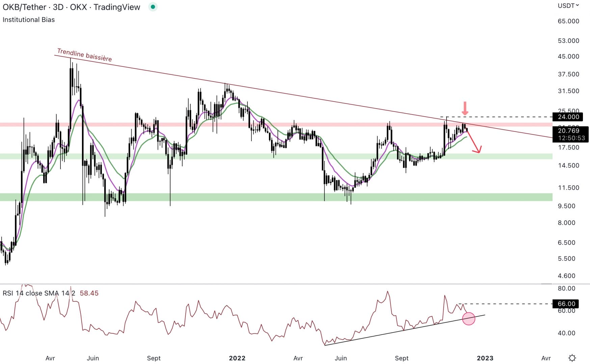Select the 66.00 RSI level label
Viewport: 590px width, 364px height.
(566, 304)
